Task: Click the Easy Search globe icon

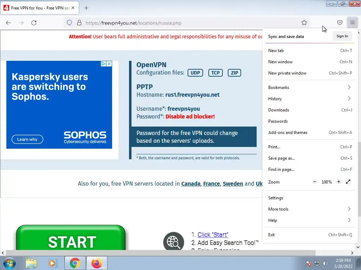Action: pyautogui.click(x=173, y=242)
